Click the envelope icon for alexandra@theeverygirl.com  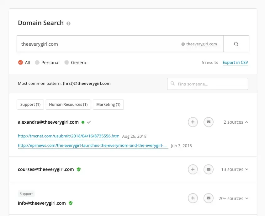pyautogui.click(x=209, y=122)
